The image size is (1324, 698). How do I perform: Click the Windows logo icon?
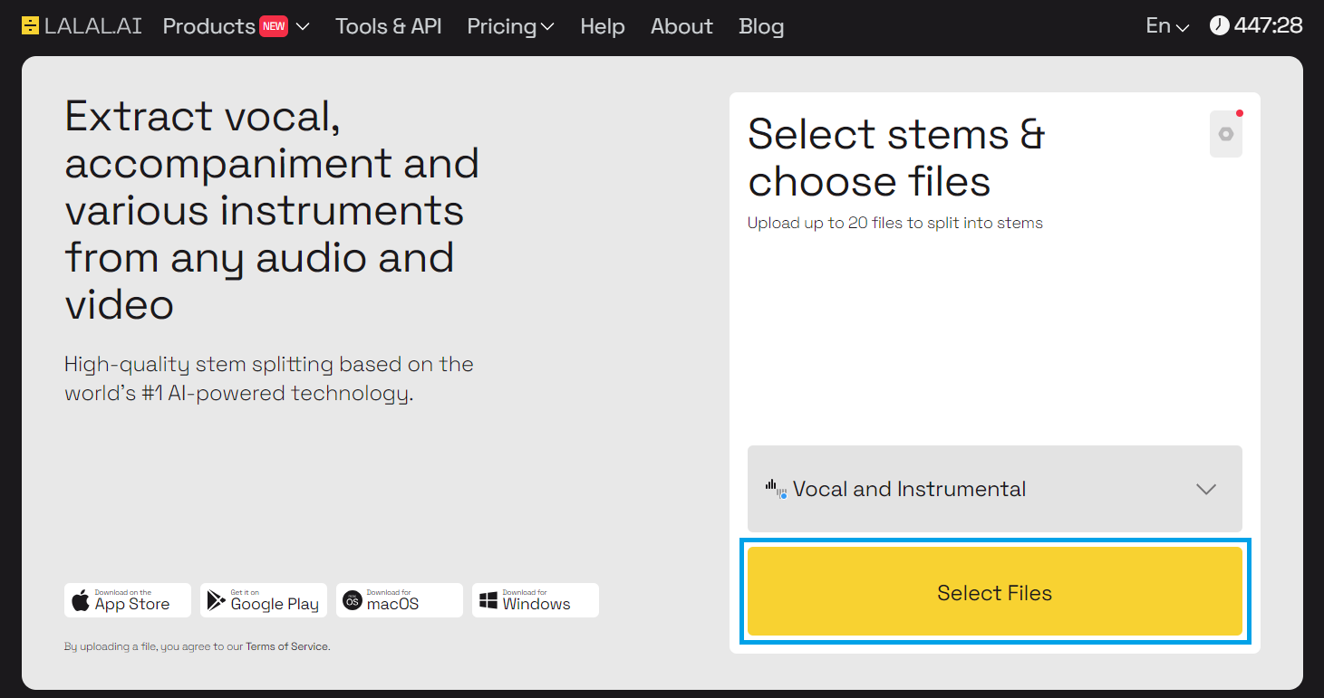click(488, 600)
